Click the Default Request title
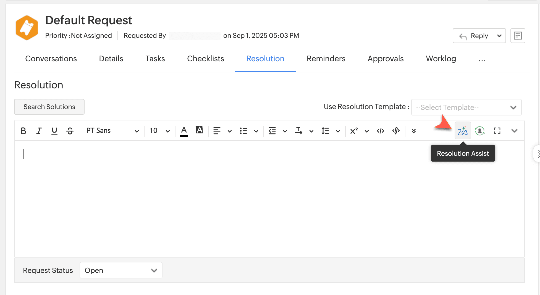This screenshot has height=295, width=540. 88,20
